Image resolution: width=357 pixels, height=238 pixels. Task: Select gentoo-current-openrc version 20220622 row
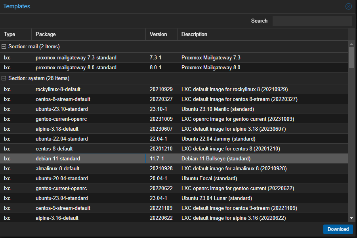pyautogui.click(x=174, y=188)
